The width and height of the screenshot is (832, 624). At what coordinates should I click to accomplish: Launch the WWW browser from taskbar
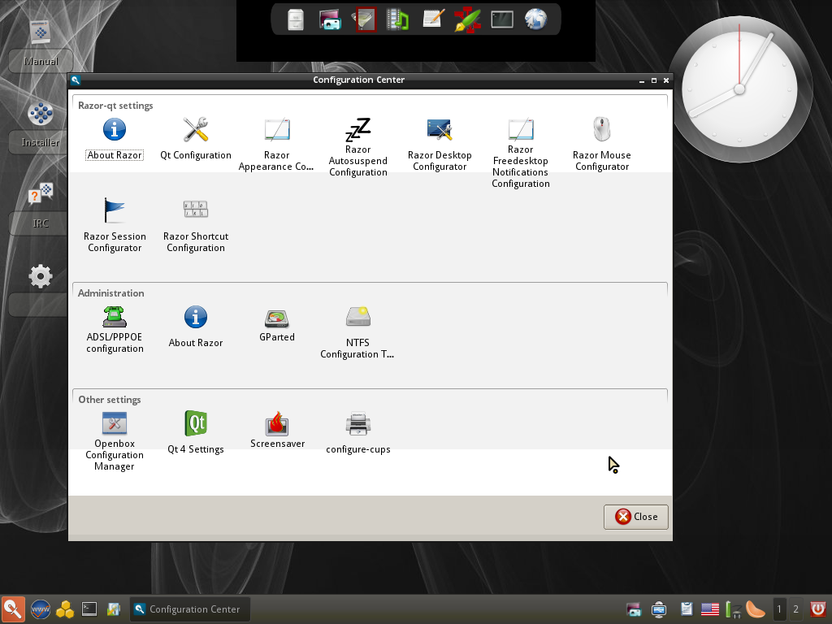[41, 609]
